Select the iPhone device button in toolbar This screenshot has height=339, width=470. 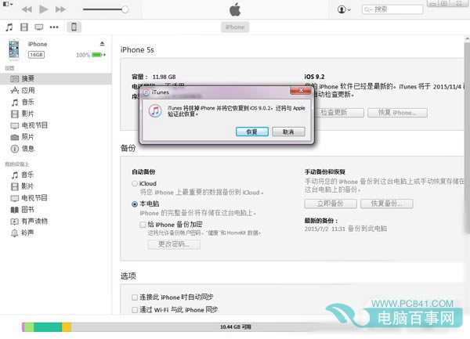point(74,27)
